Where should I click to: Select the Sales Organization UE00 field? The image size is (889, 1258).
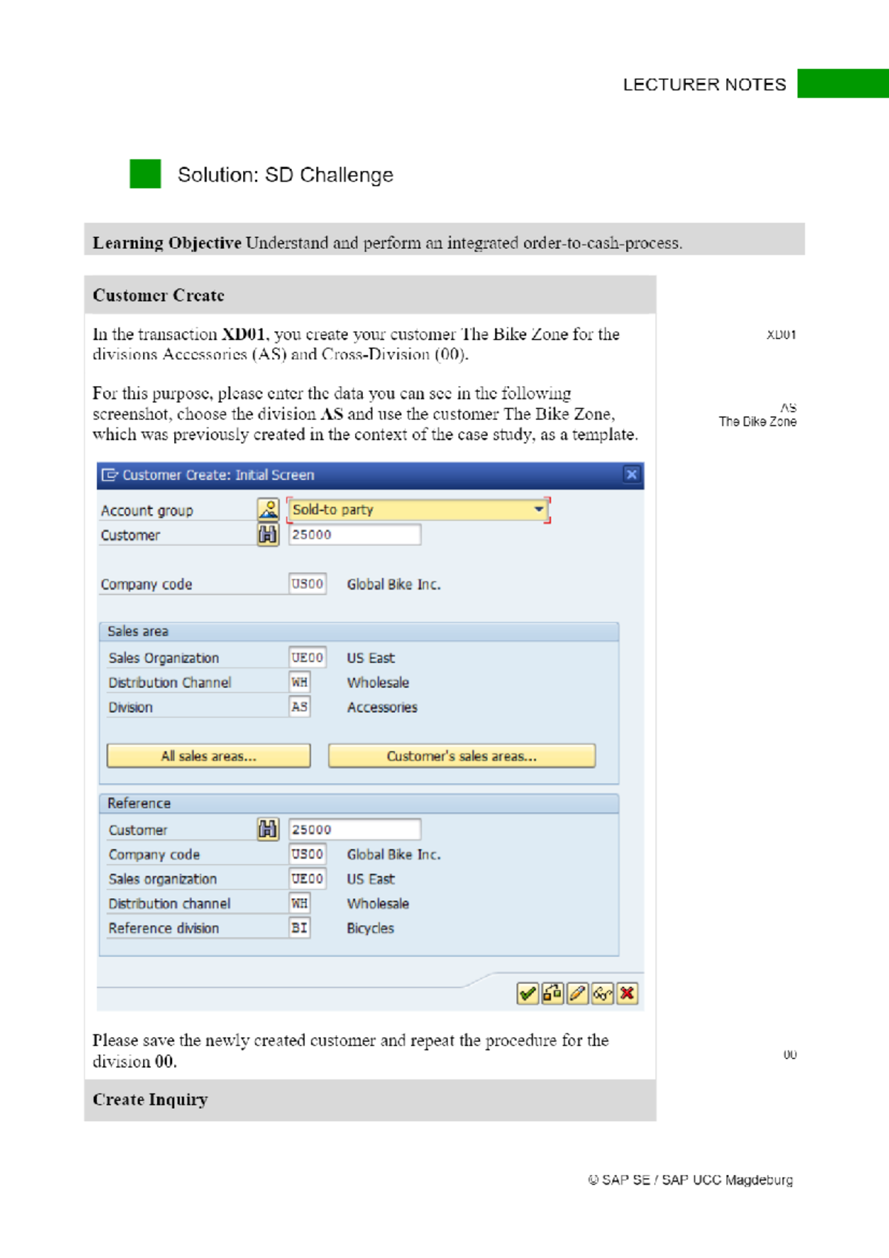307,657
